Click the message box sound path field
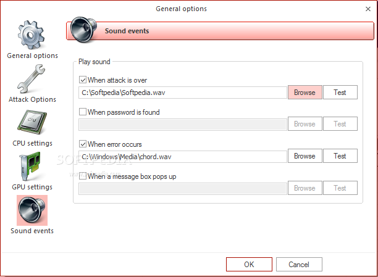The height and width of the screenshot is (277, 378). pos(183,189)
